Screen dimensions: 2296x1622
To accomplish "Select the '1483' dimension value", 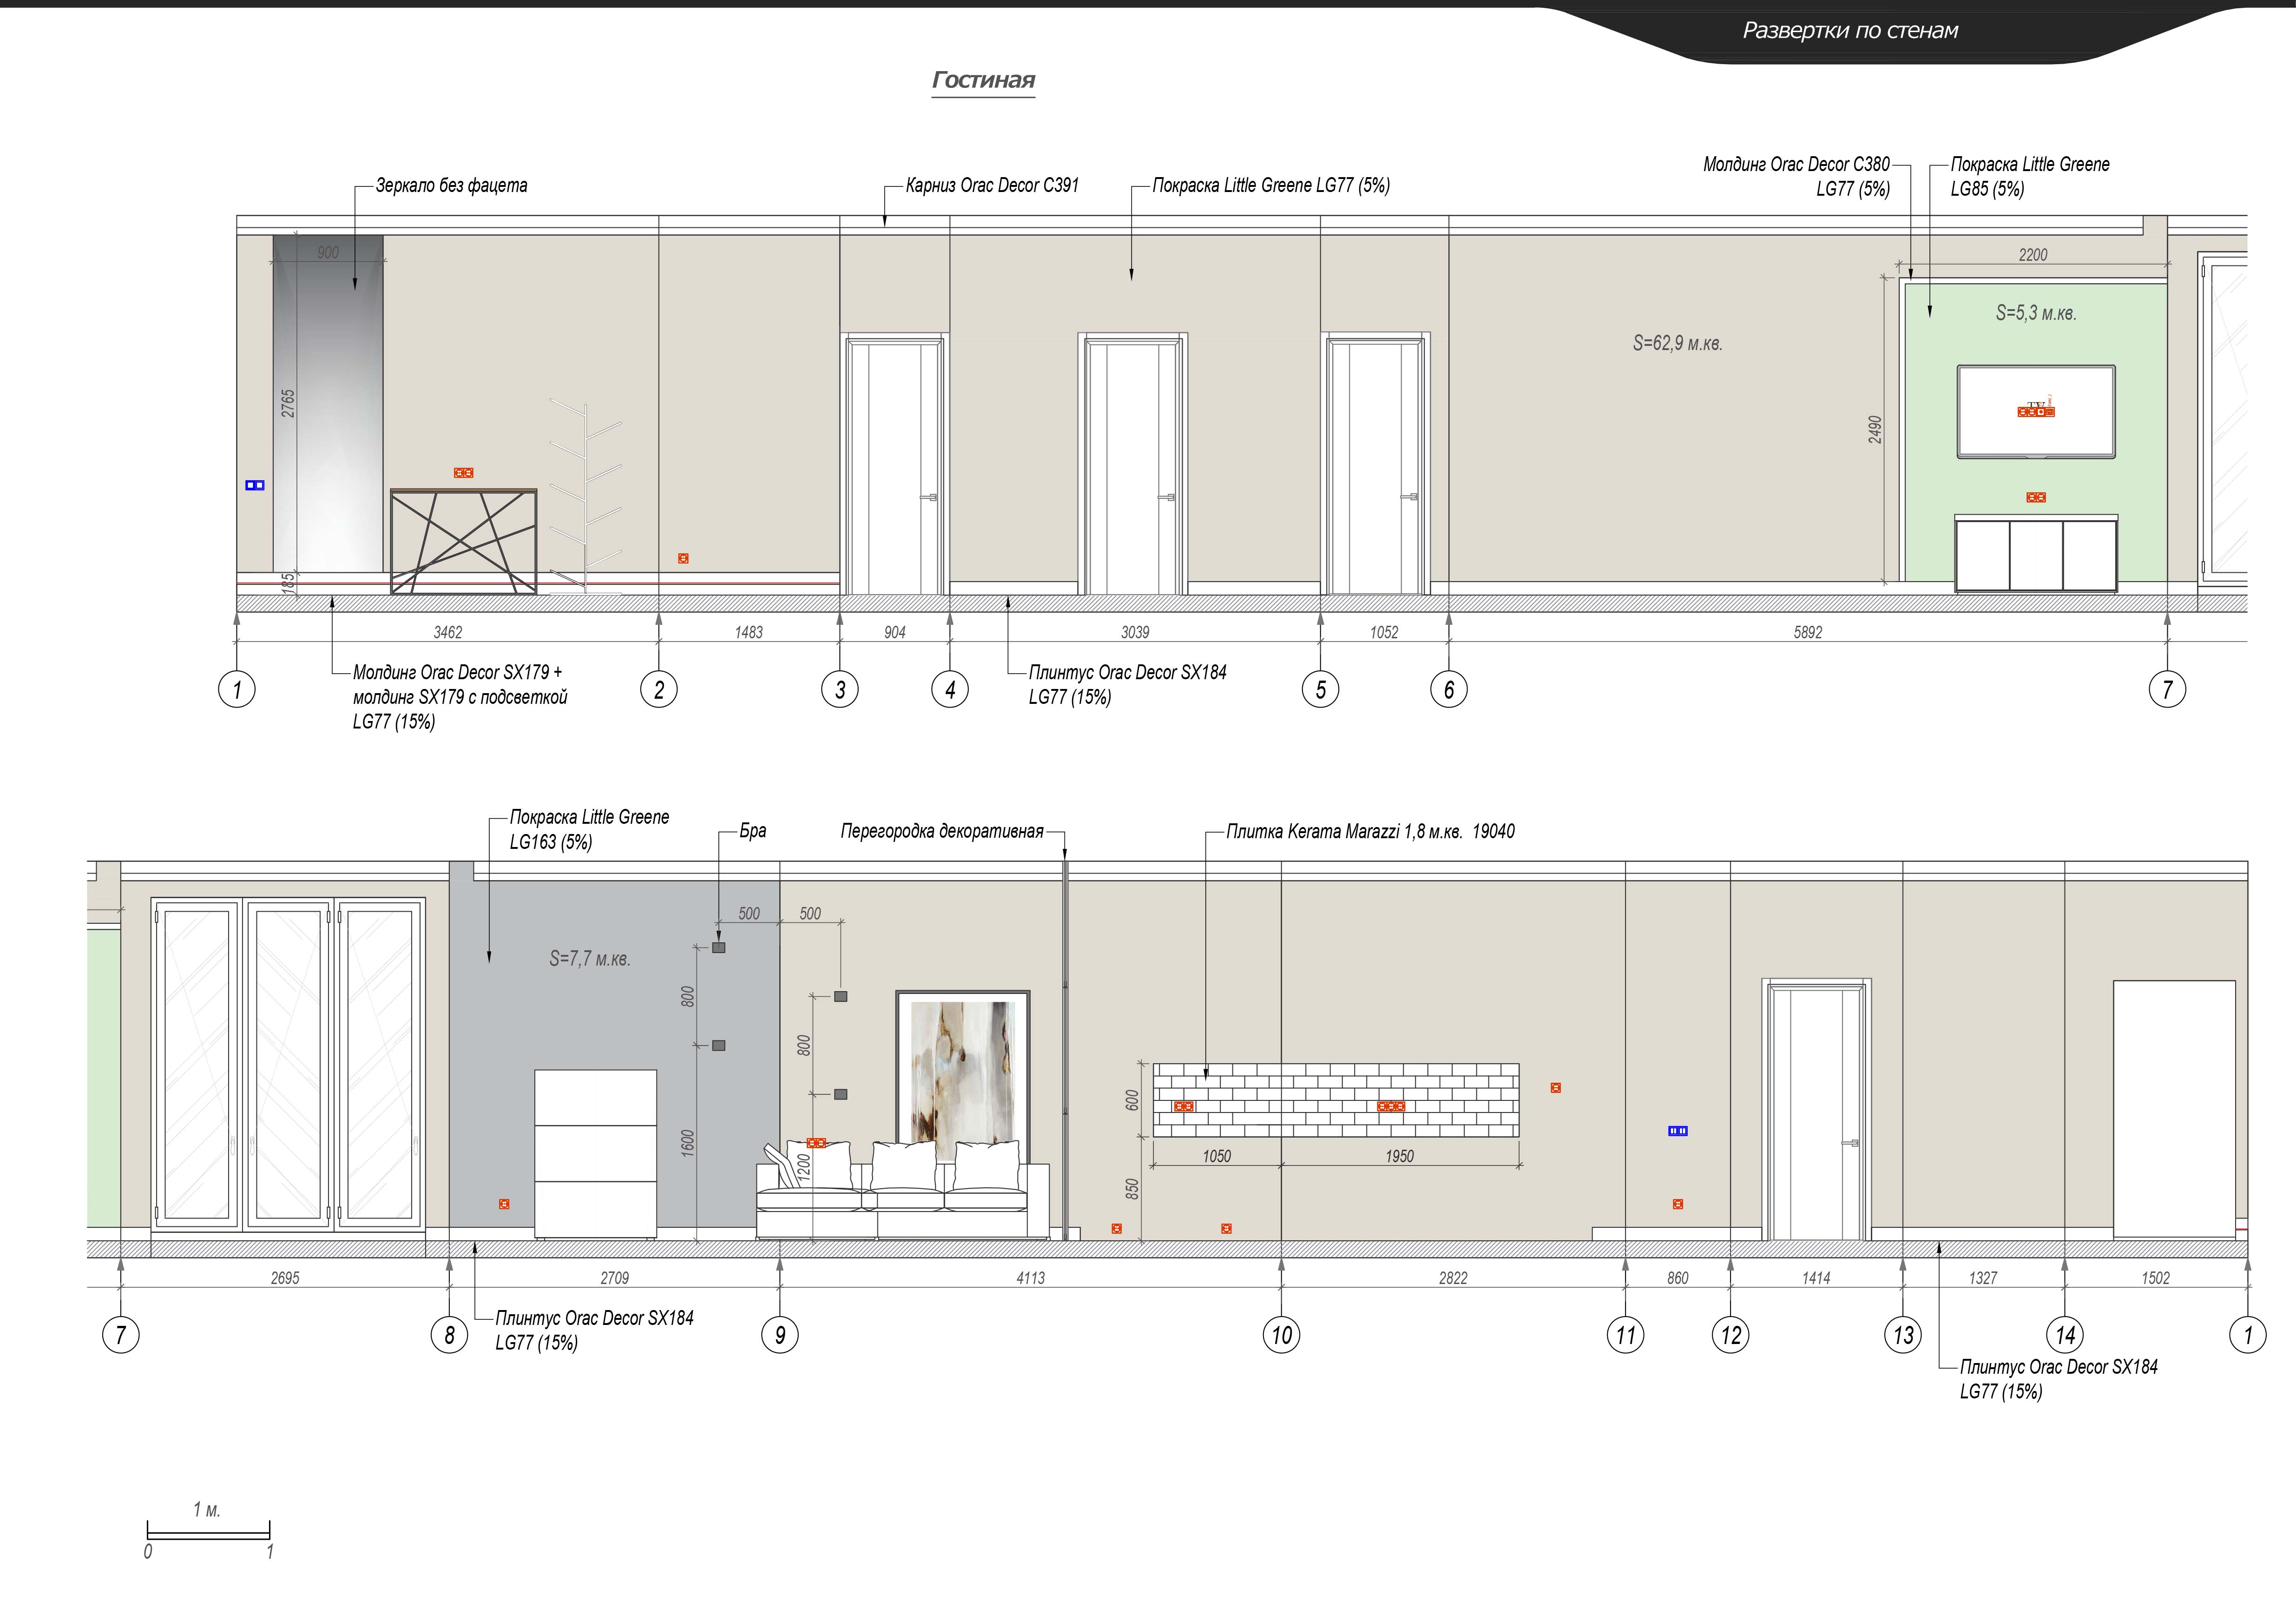I will pos(749,632).
